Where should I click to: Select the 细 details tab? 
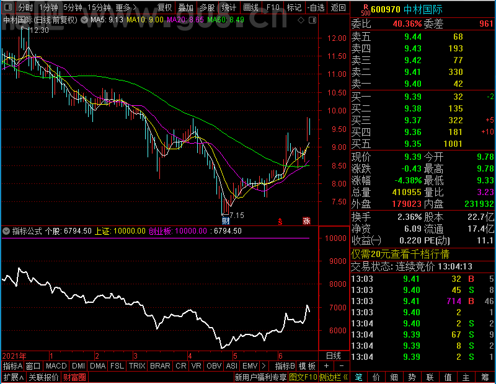coord(394,377)
